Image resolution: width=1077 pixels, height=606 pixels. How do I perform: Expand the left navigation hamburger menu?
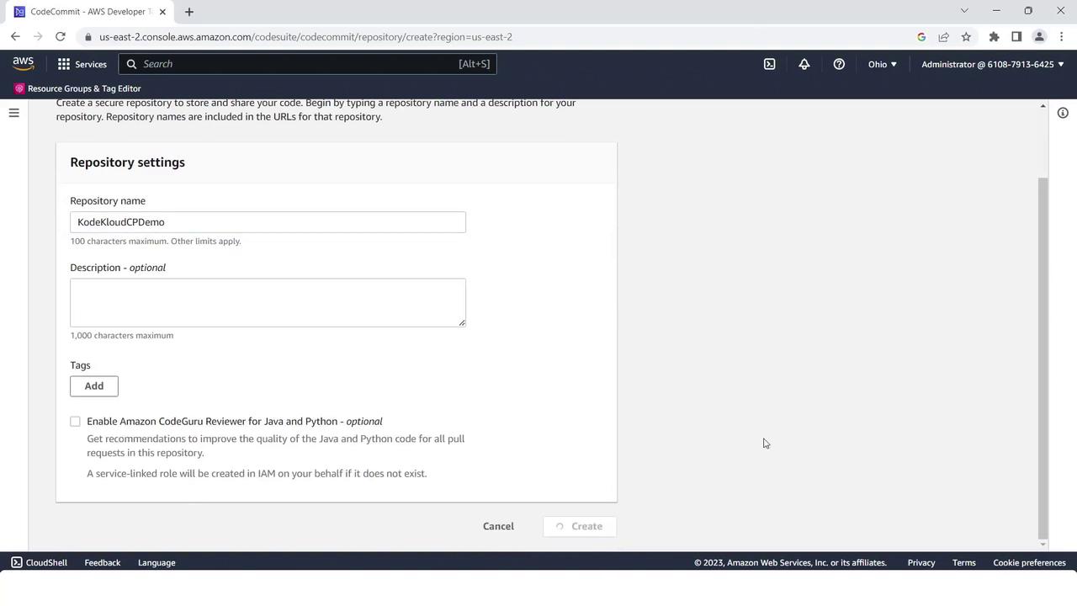coord(13,113)
